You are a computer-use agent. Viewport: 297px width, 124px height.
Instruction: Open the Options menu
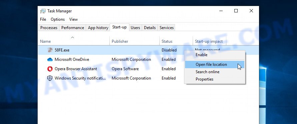tap(58, 19)
